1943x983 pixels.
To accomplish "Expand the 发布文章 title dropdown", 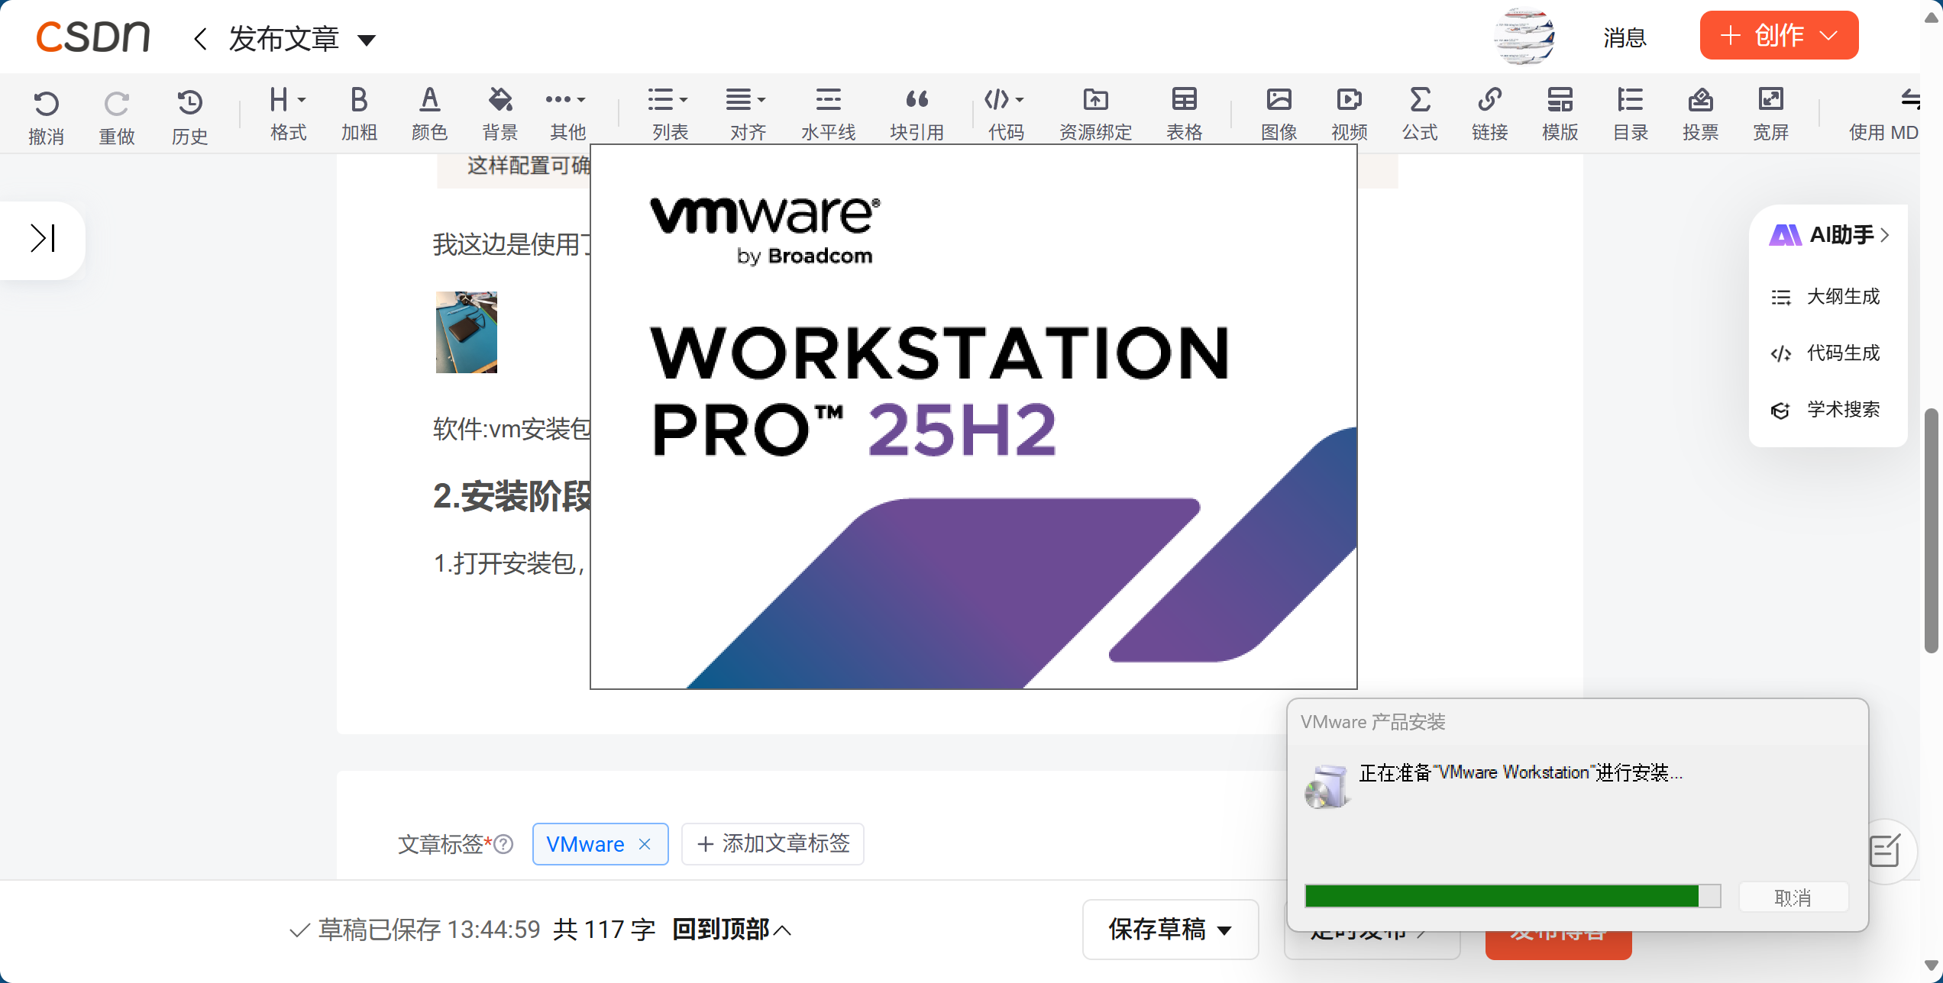I will point(367,40).
